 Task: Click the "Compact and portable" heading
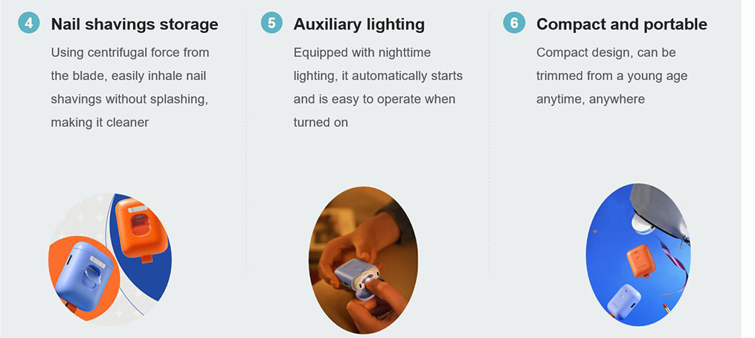pos(622,24)
